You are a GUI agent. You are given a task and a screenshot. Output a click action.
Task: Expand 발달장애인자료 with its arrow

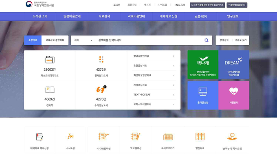(174, 56)
